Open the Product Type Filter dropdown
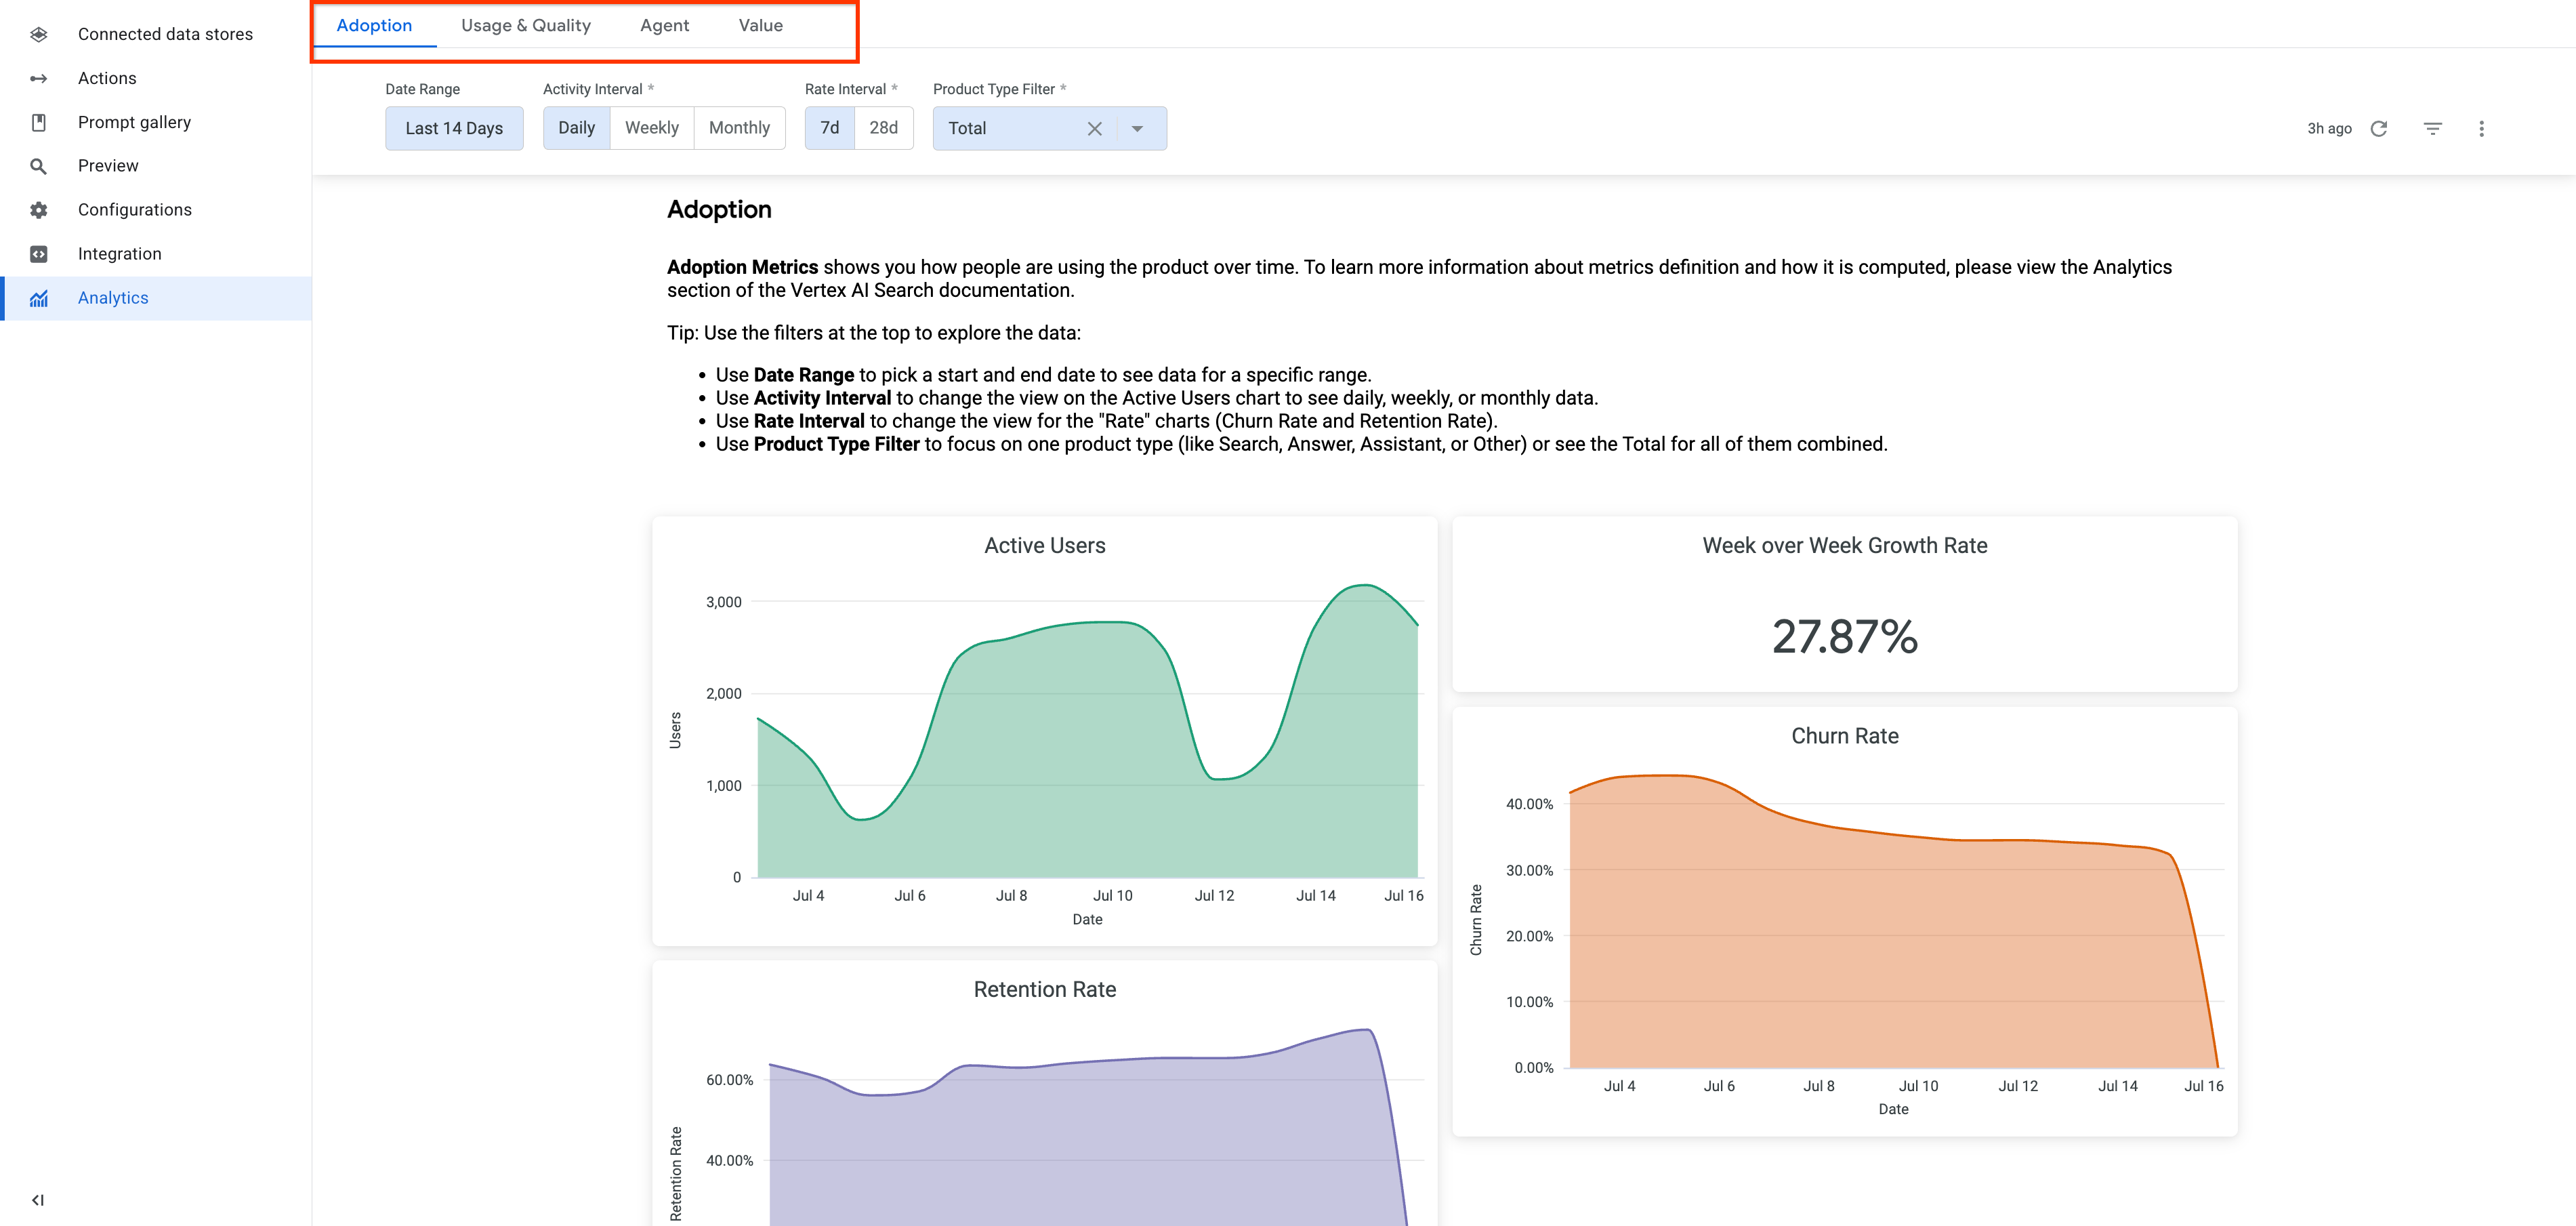 click(1137, 128)
